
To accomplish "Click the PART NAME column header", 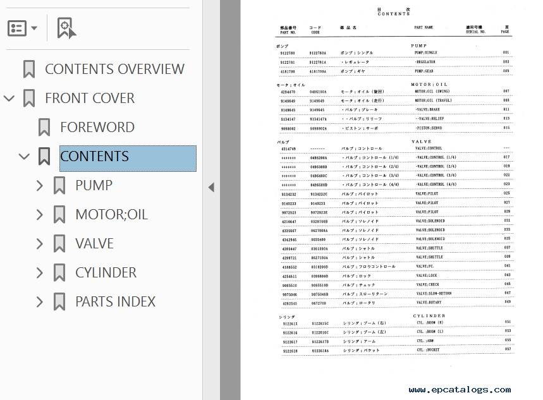I will [424, 27].
